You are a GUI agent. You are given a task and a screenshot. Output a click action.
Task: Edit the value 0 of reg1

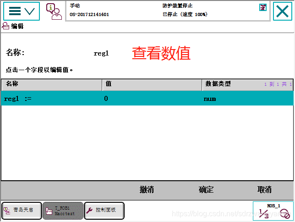(152, 99)
